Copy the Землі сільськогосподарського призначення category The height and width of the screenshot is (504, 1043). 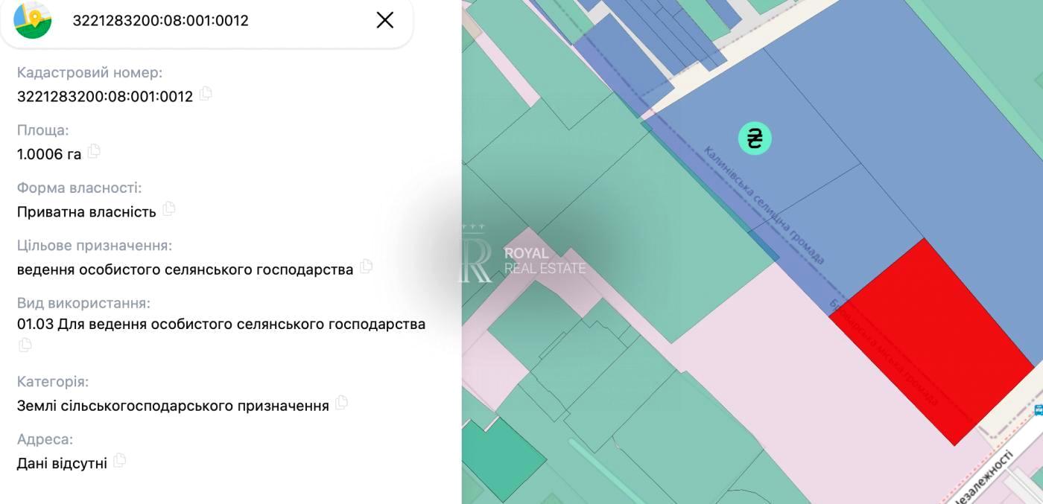pyautogui.click(x=341, y=403)
